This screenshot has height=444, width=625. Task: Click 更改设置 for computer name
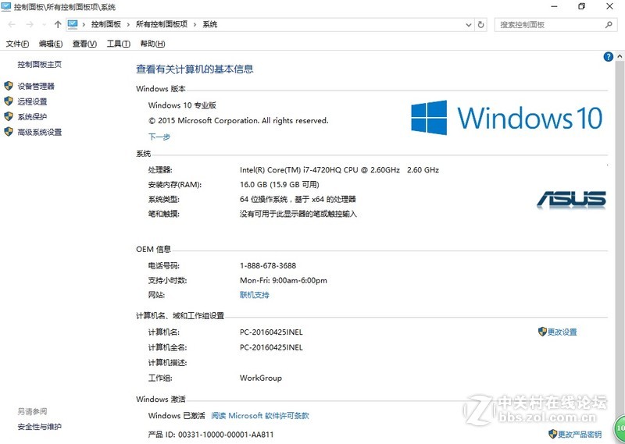(562, 332)
